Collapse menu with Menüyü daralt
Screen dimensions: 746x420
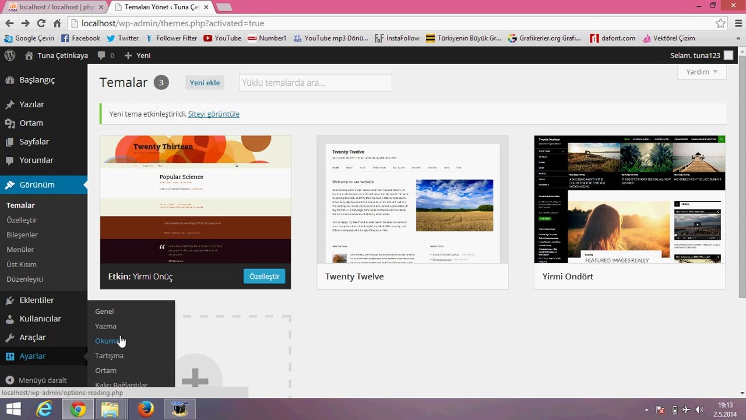pos(36,380)
